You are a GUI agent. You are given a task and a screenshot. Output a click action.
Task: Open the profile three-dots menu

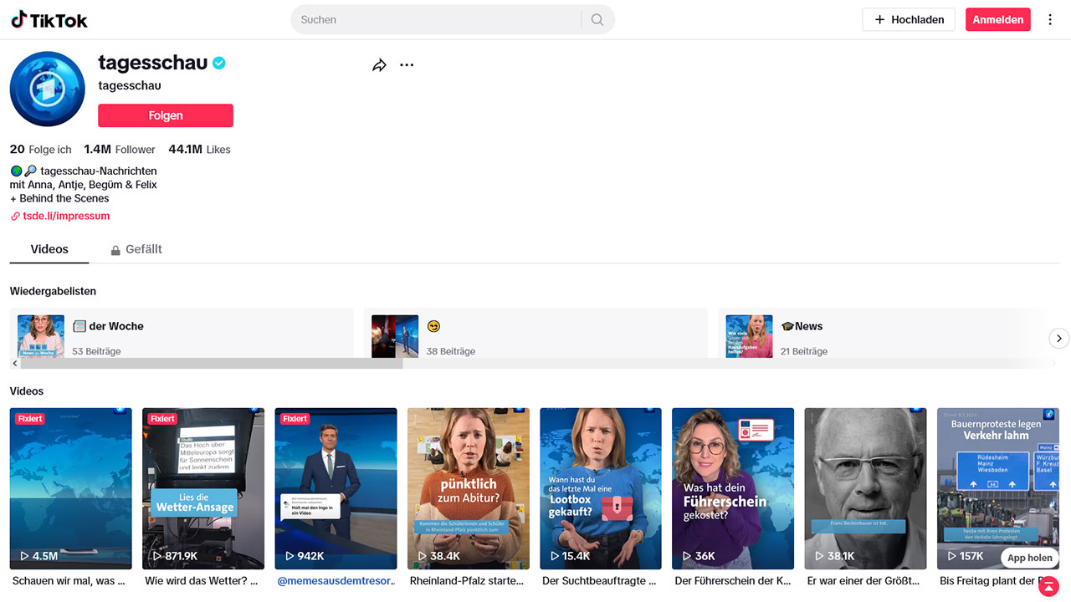pyautogui.click(x=407, y=65)
